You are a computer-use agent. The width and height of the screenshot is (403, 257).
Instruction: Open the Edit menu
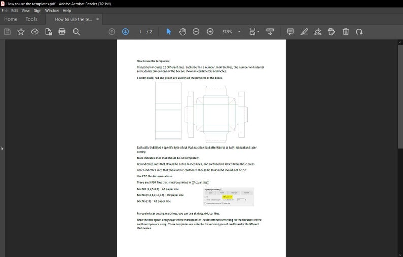[14, 11]
